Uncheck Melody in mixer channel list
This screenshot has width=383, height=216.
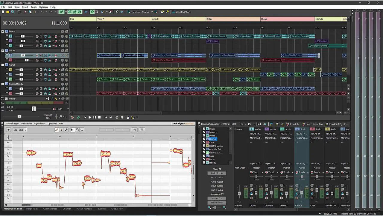click(204, 163)
